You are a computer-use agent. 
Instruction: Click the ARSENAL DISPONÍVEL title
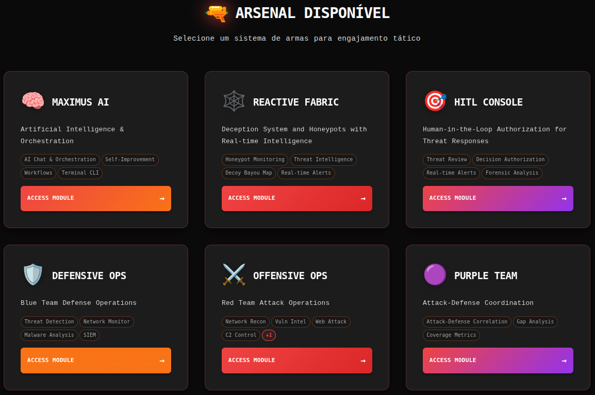[312, 13]
